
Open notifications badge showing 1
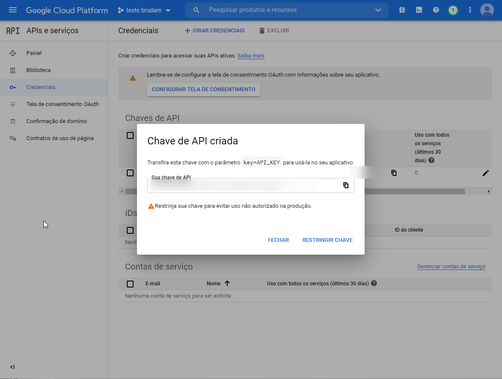[x=453, y=10]
